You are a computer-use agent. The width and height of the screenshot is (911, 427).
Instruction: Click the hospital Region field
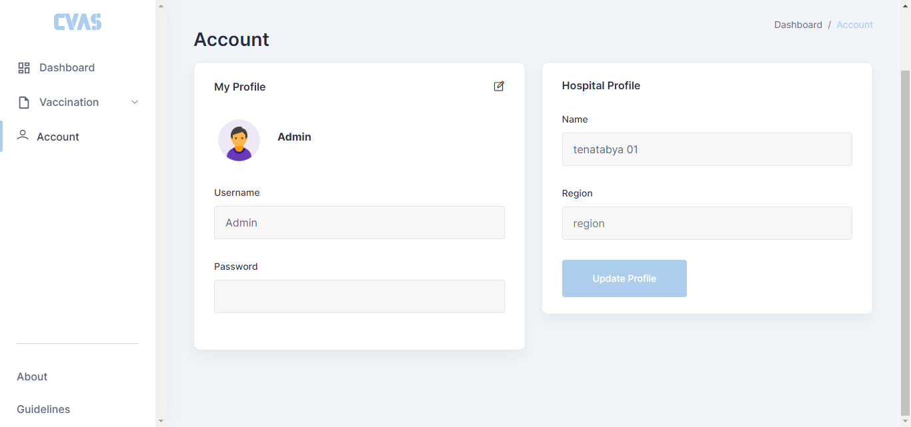(x=707, y=223)
